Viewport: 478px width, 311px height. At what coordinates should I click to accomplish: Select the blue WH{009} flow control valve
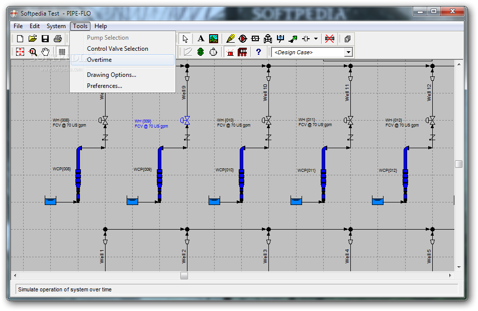click(185, 120)
